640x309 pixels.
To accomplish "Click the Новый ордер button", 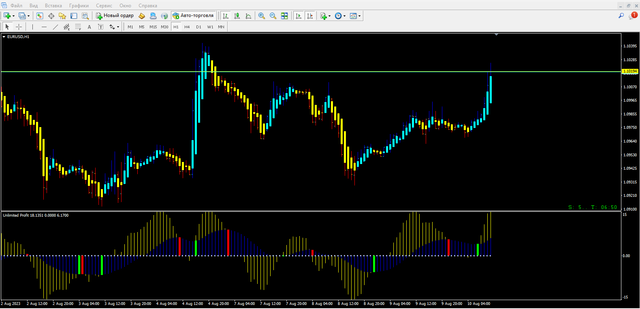I will tap(115, 16).
